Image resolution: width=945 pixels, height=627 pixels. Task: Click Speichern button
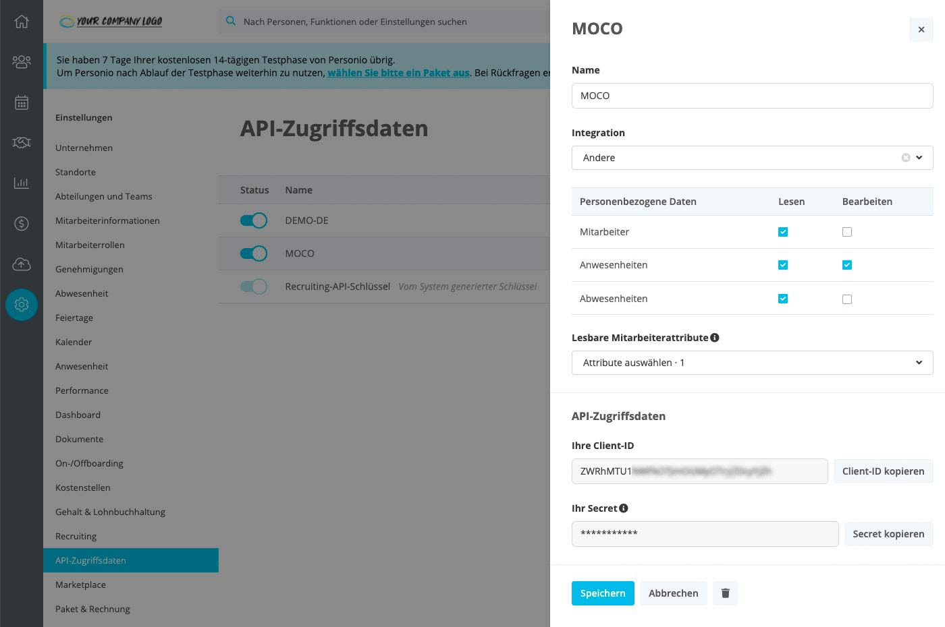[603, 593]
